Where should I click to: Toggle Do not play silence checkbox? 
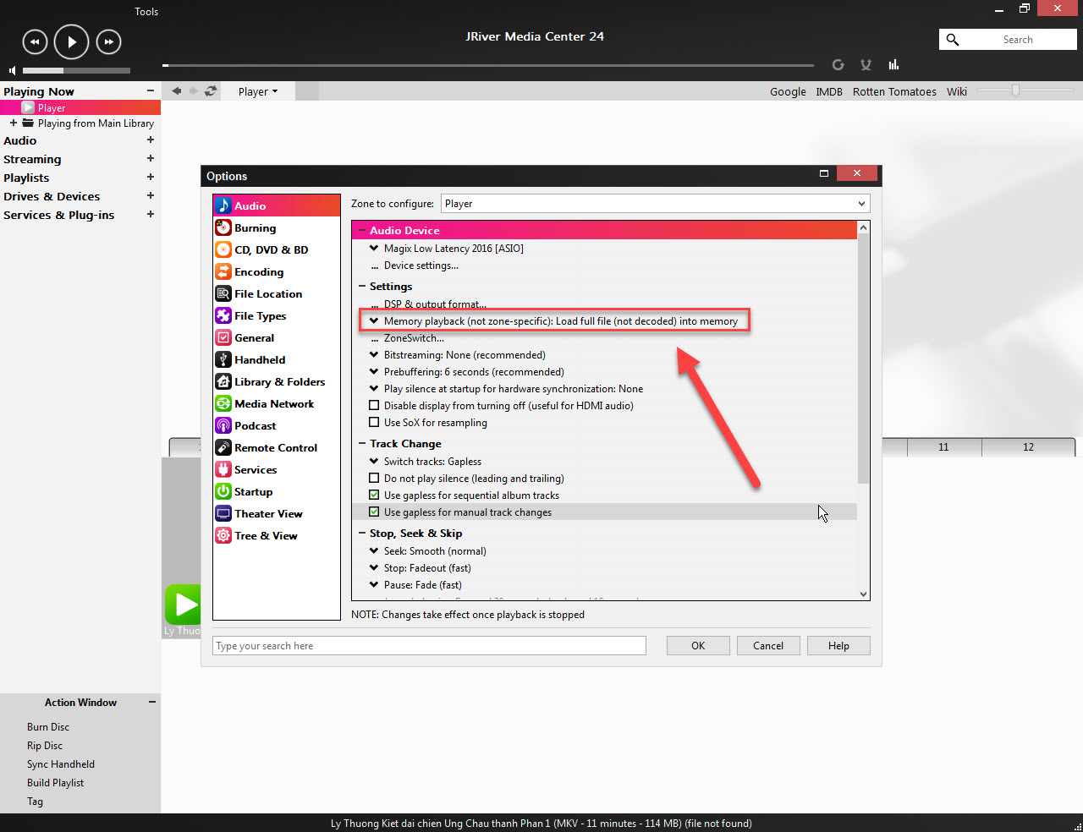[374, 479]
